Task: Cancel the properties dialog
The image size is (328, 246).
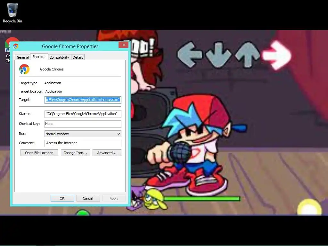Action: pos(88,198)
